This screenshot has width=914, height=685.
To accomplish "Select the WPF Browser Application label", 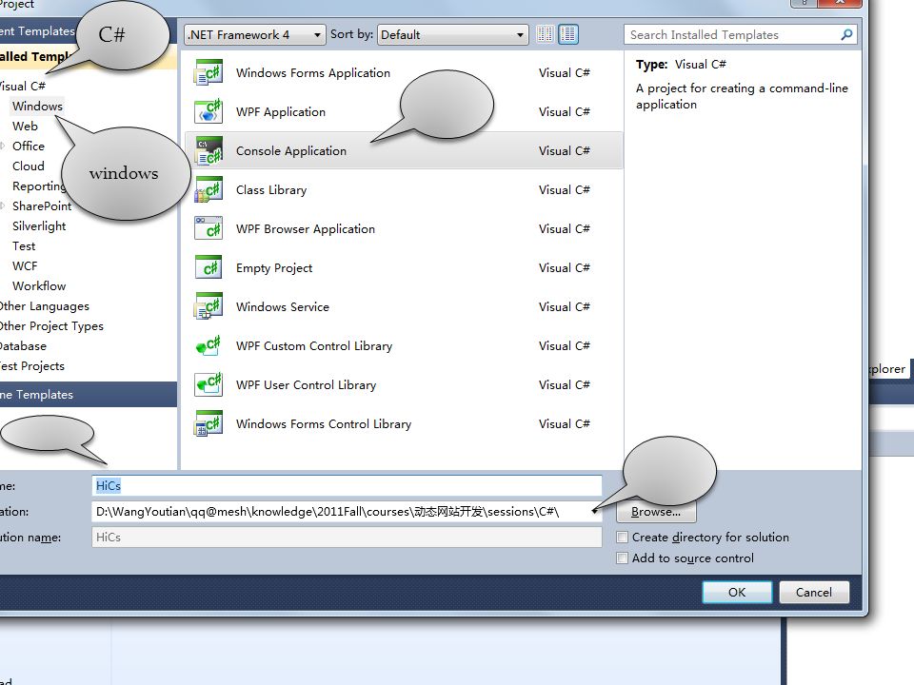I will 306,229.
